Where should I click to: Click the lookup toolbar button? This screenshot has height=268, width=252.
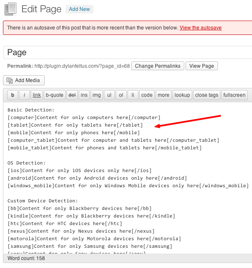(182, 95)
